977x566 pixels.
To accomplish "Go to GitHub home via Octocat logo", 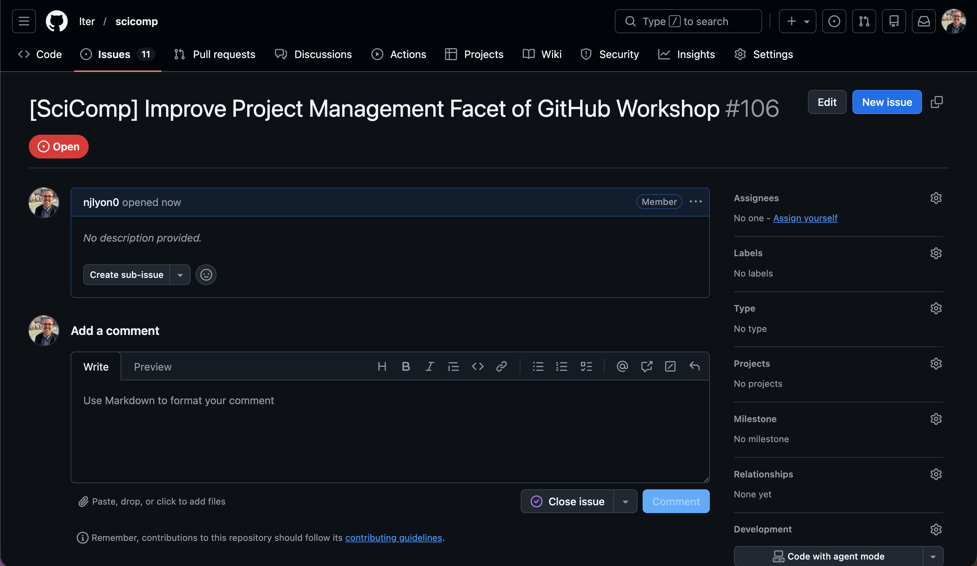I will [57, 21].
